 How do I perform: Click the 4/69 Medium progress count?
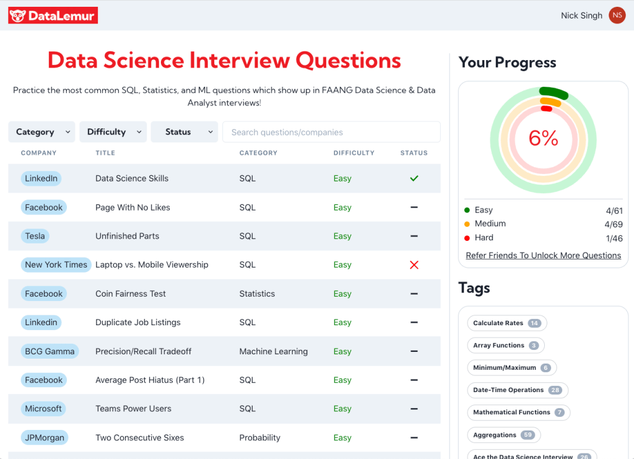click(614, 224)
